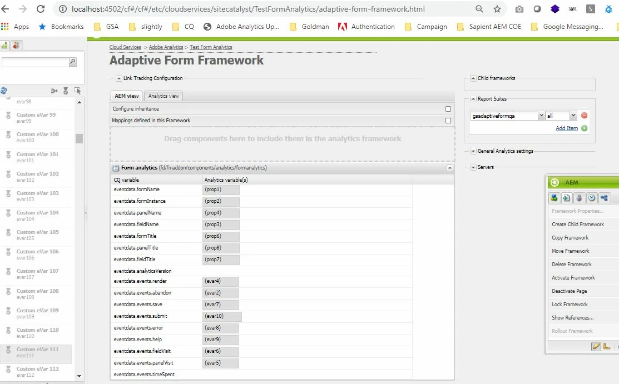Open the sidekick Page tab icon
This screenshot has height=384, width=619.
click(x=567, y=198)
